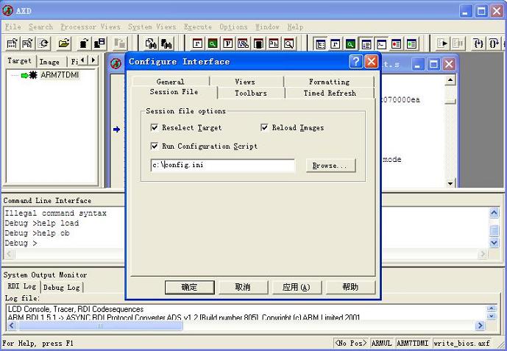Open the File menu
The width and height of the screenshot is (507, 351).
(13, 26)
